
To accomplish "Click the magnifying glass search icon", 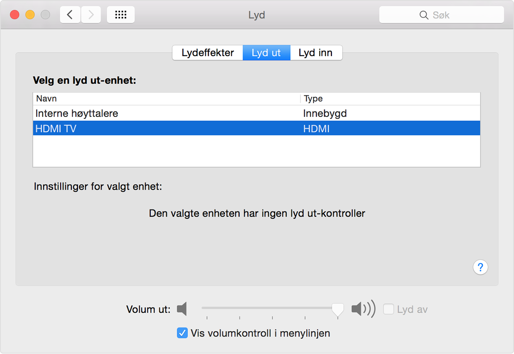I will tap(424, 15).
